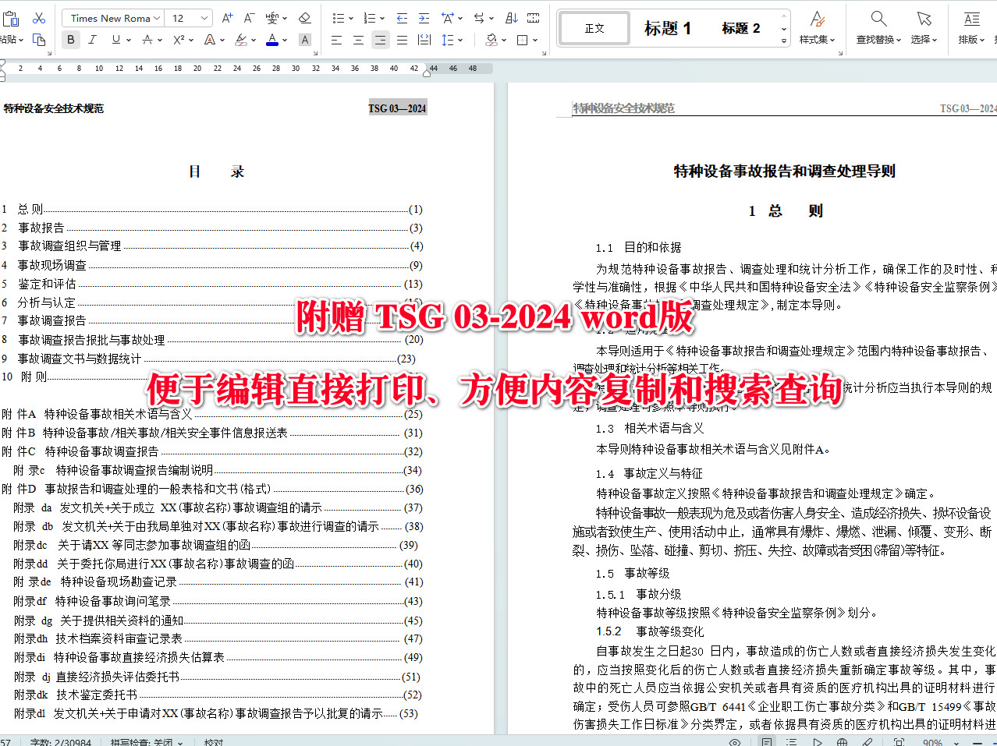Justify the paragraph text

click(x=402, y=40)
